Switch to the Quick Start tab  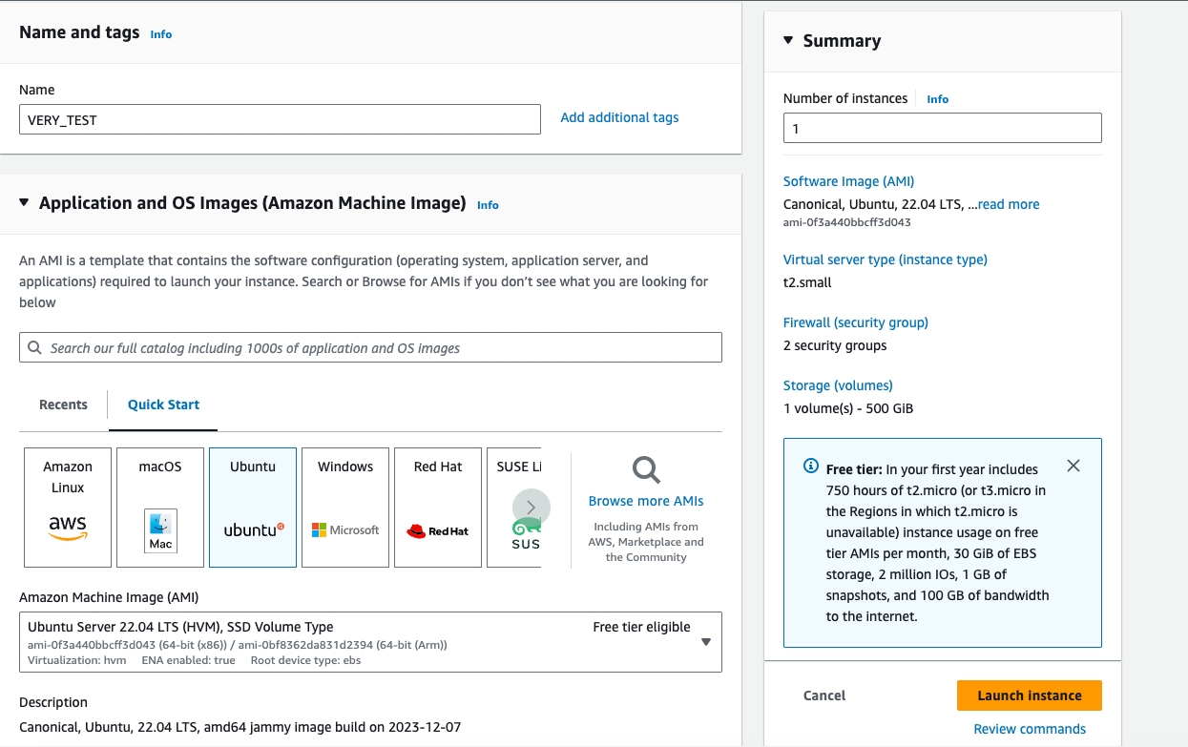[163, 405]
